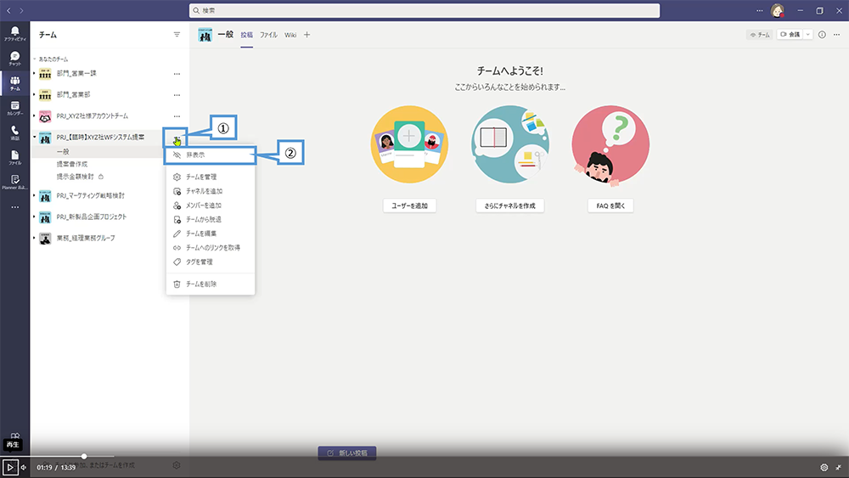This screenshot has height=478, width=849.
Task: Click the 検索 search field
Action: 424,10
